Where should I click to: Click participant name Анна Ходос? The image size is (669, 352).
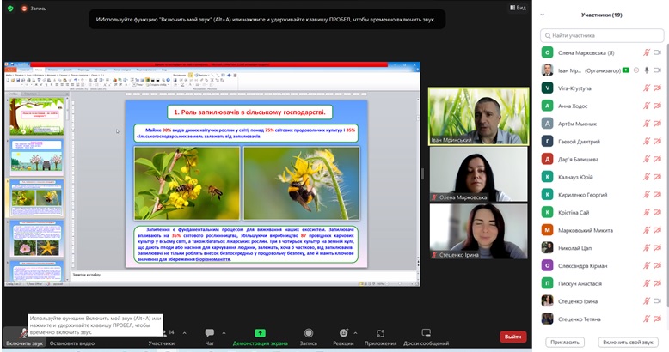tap(573, 106)
